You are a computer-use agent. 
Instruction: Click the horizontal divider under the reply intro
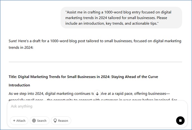(95, 62)
